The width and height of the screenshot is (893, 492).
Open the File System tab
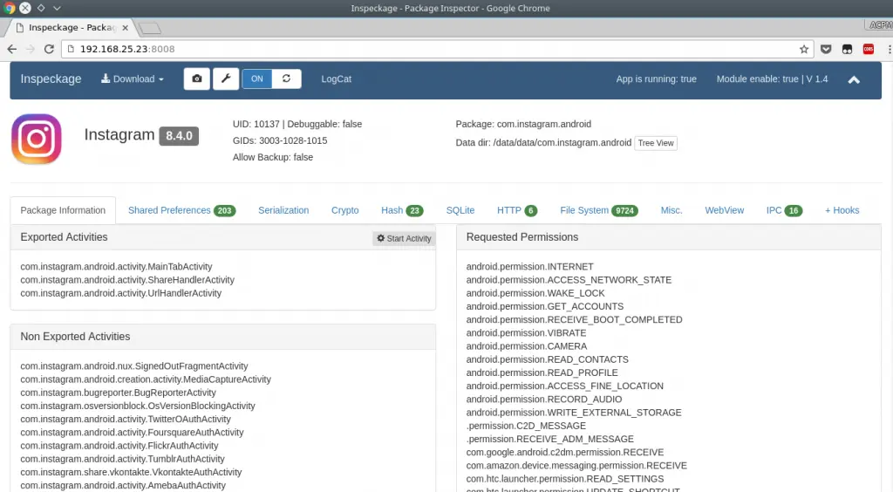click(x=598, y=210)
